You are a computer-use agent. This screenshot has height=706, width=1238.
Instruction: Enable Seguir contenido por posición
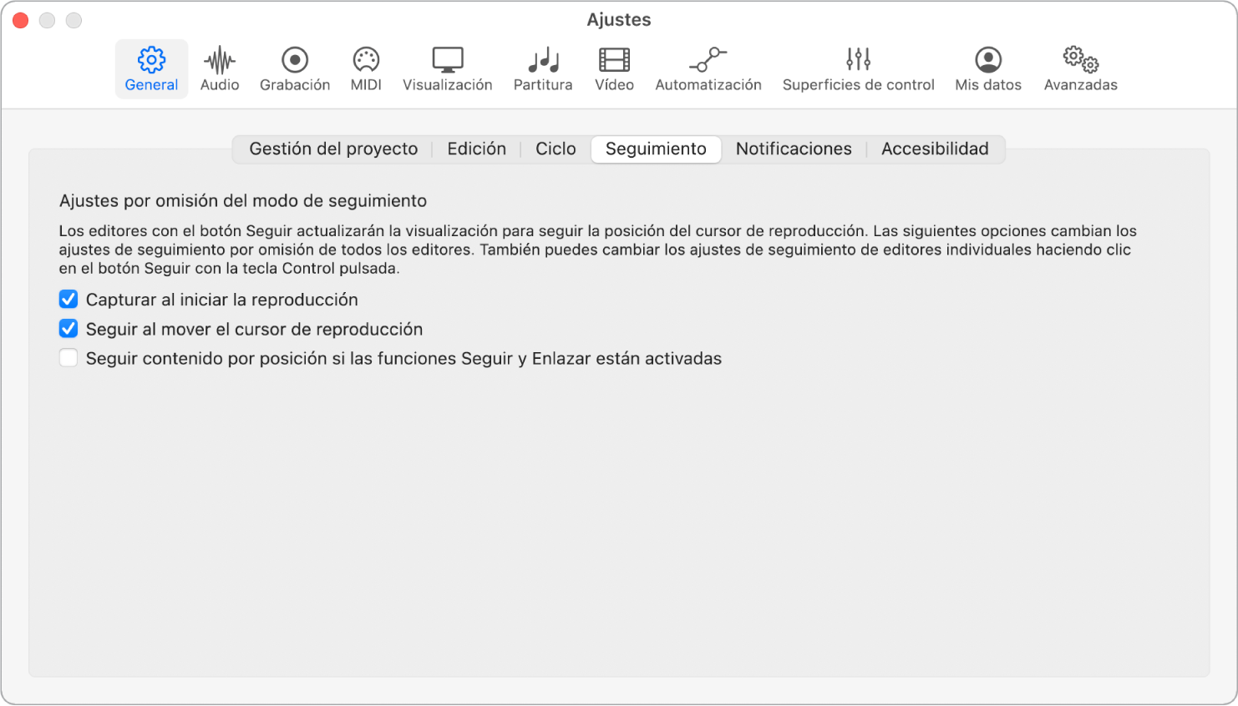point(68,357)
